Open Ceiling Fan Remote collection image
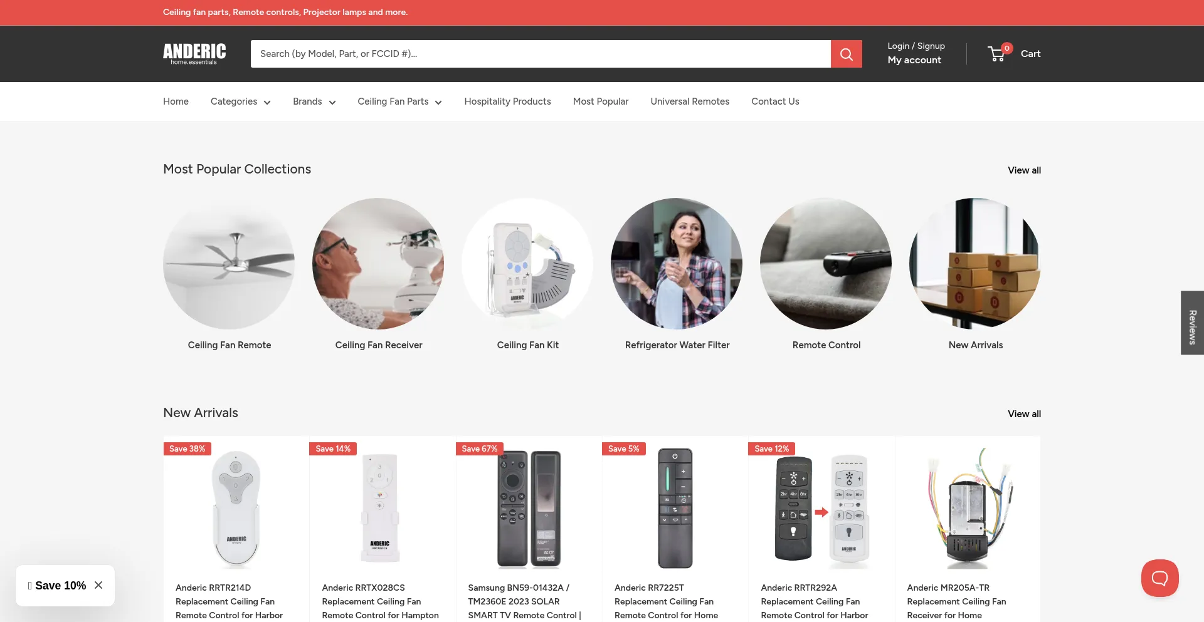Screen dimensions: 1204x622 pos(229,264)
